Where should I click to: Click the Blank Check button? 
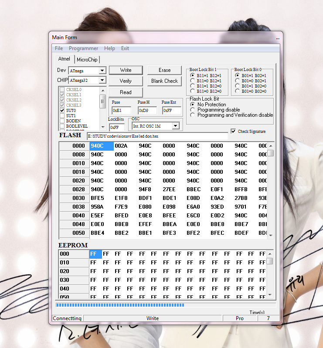click(x=164, y=81)
